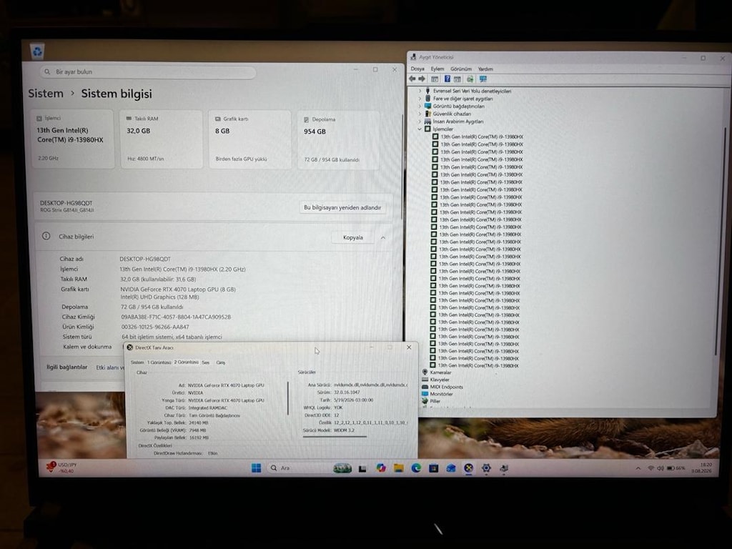The height and width of the screenshot is (549, 732).
Task: Click the Grafik kartı 8 GB card
Action: point(249,139)
